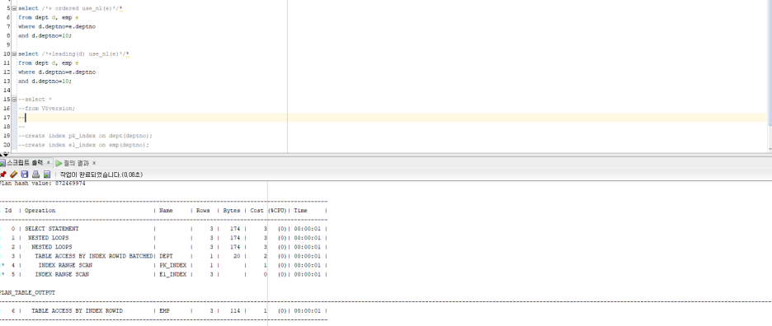The image size is (772, 326).
Task: Click 'where d.deptno=e.deptno' on line 7
Action: [57, 26]
